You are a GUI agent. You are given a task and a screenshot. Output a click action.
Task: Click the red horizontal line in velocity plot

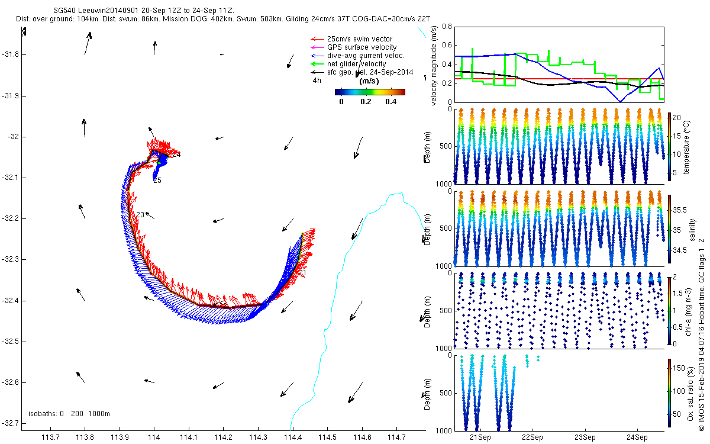pos(559,79)
